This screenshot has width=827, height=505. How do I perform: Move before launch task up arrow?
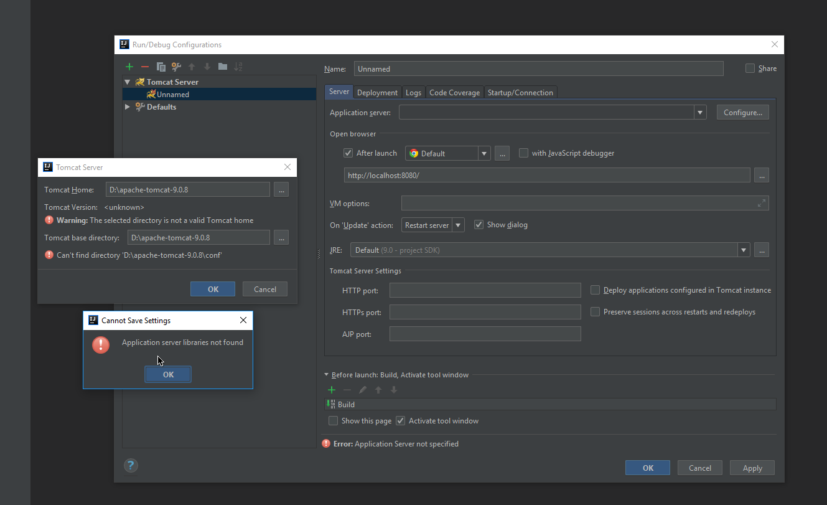pos(378,390)
